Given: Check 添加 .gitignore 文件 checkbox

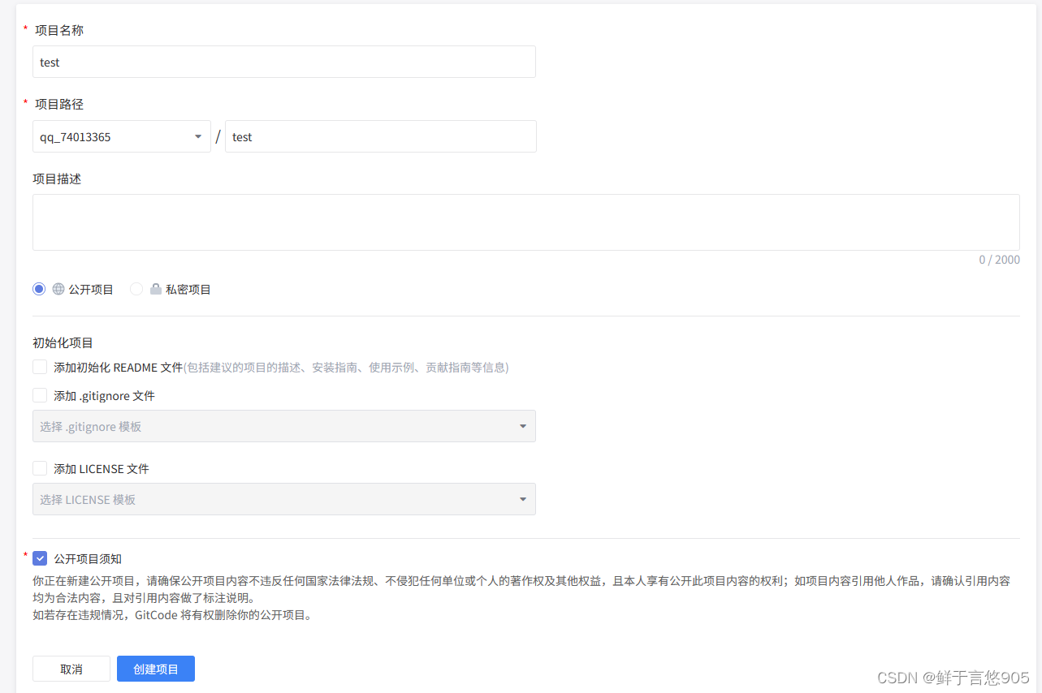Looking at the screenshot, I should click(40, 395).
